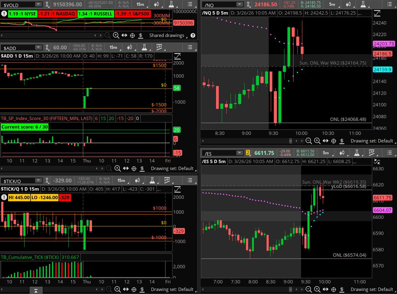The width and height of the screenshot is (397, 294).
Task: Open help question mark near Shared drawings
Action: [193, 35]
